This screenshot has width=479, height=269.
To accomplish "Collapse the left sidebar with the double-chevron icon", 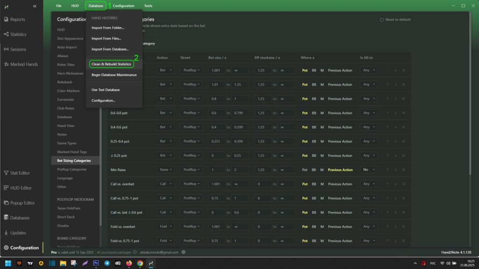I will [35, 6].
